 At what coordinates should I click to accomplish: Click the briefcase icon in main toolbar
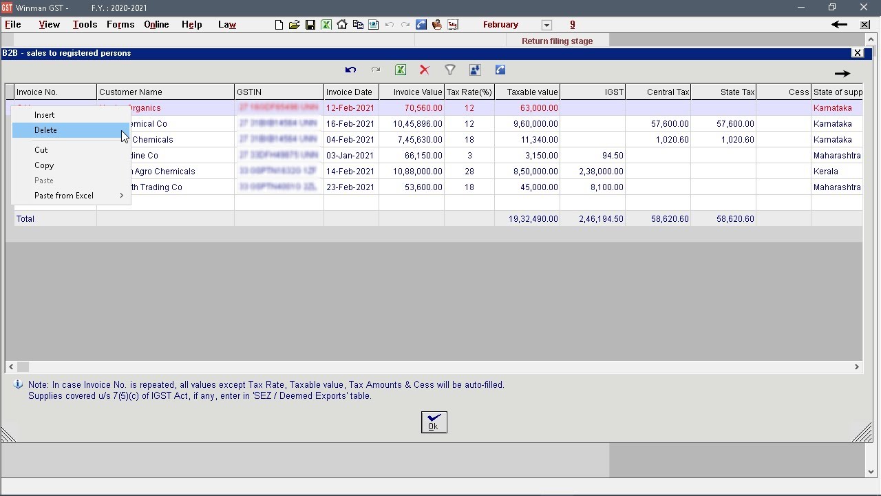click(x=437, y=25)
